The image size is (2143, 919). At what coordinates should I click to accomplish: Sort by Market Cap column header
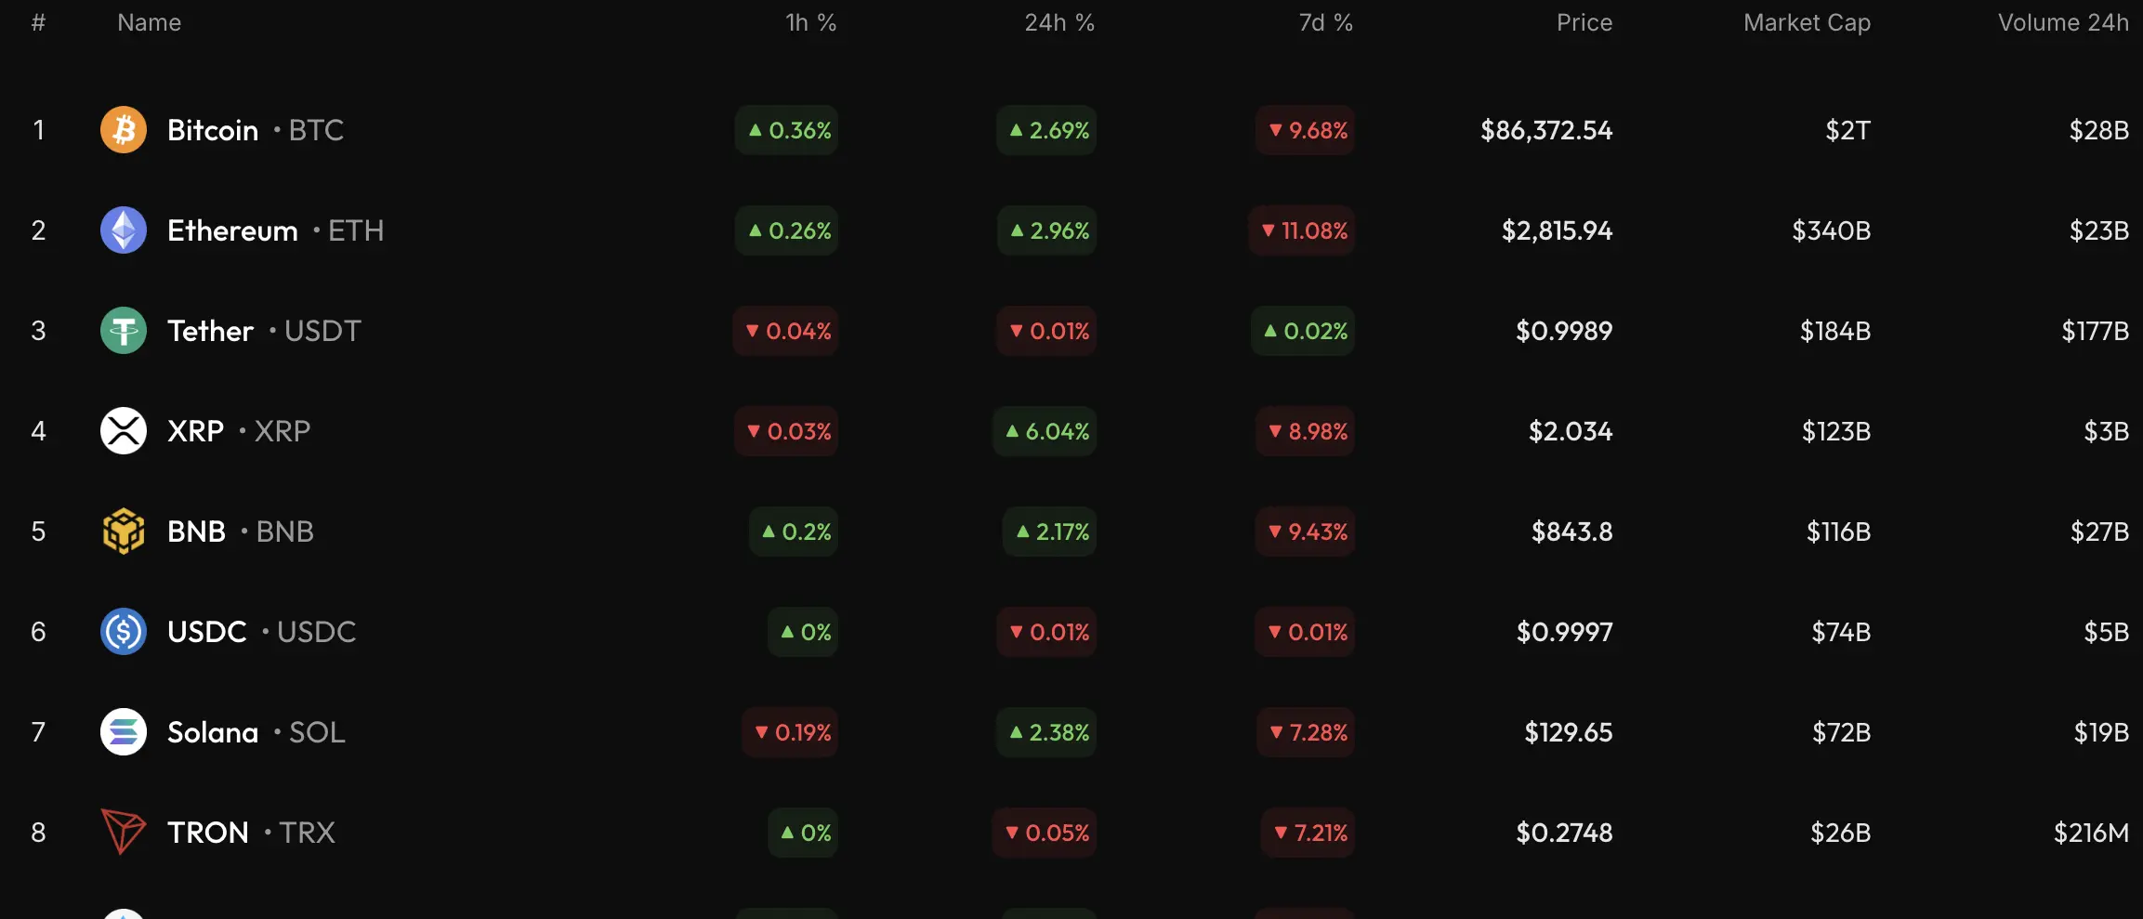click(x=1807, y=22)
